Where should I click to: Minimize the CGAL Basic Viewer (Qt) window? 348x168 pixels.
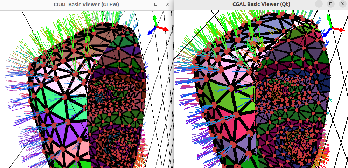pos(319,4)
